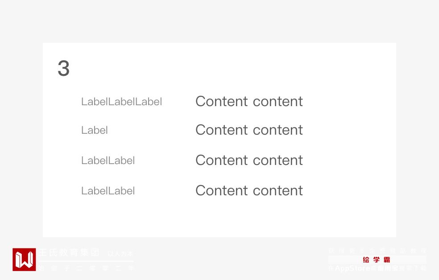Click Content content in the first row

tap(249, 101)
